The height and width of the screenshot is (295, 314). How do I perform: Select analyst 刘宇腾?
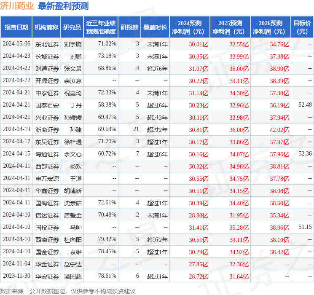[x=72, y=44]
